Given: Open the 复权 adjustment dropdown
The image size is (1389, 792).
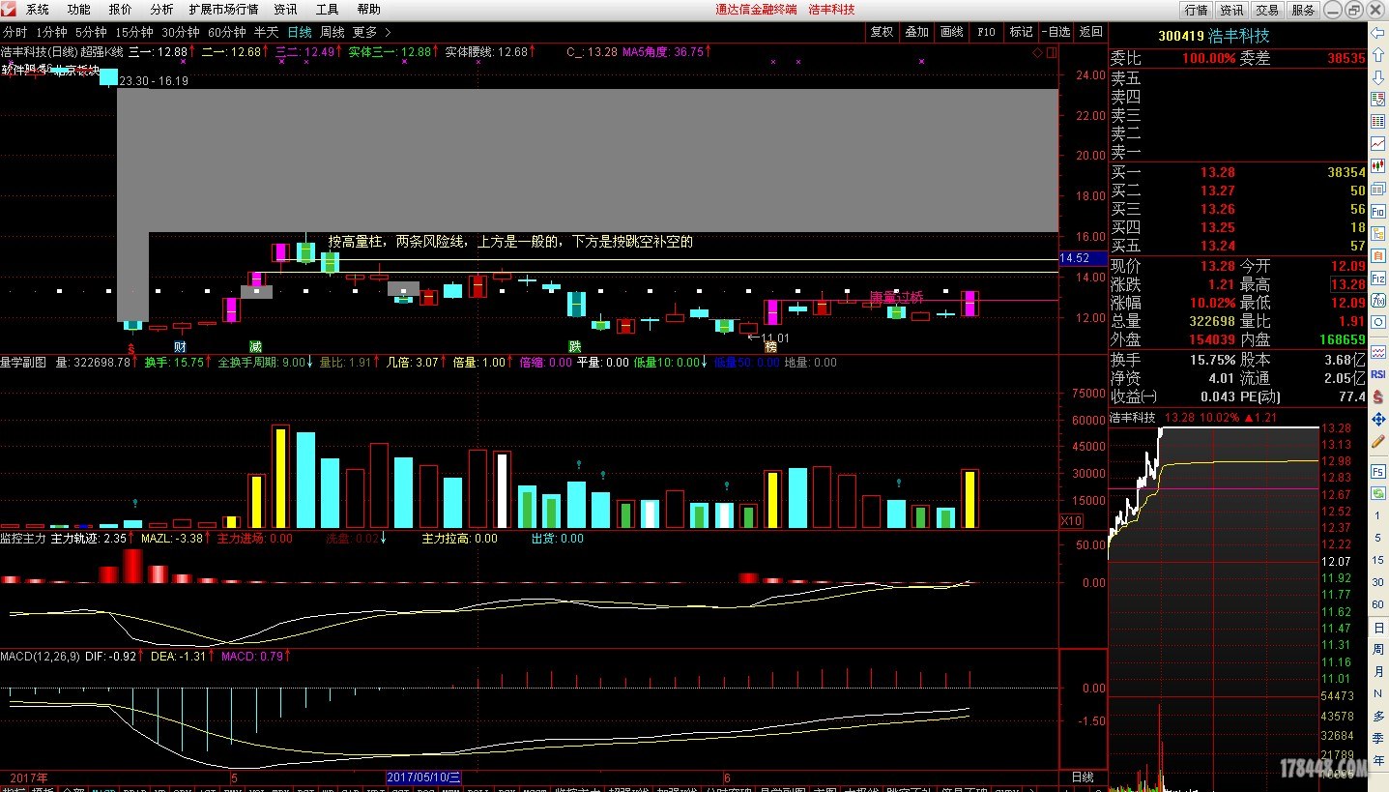Looking at the screenshot, I should coord(883,32).
